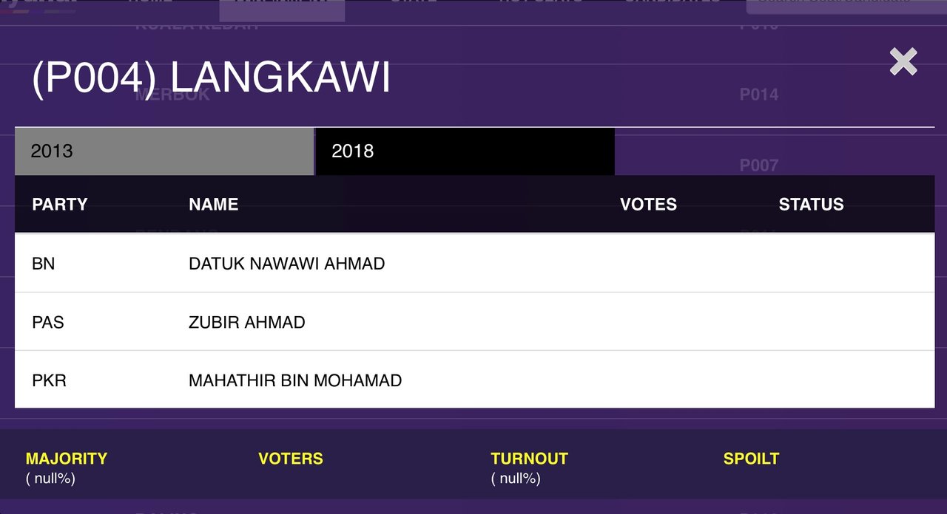Click the BN party cell
Viewport: 947px width, 514px height.
44,264
